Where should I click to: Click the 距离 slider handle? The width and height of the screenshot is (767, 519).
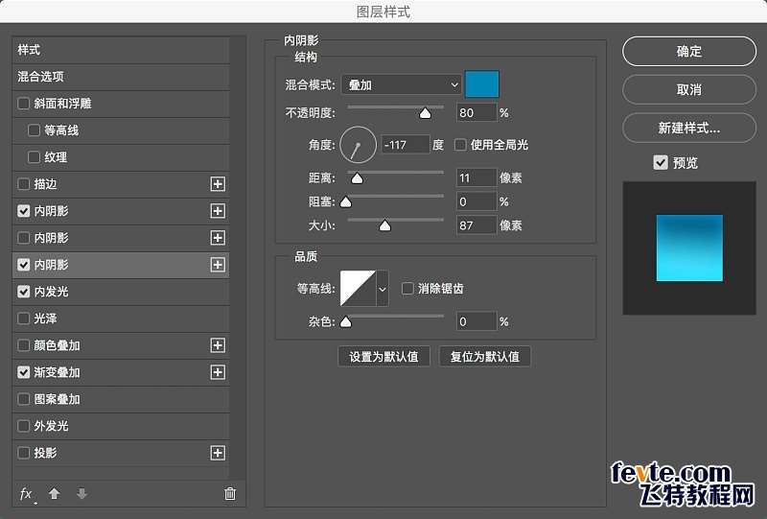[357, 178]
